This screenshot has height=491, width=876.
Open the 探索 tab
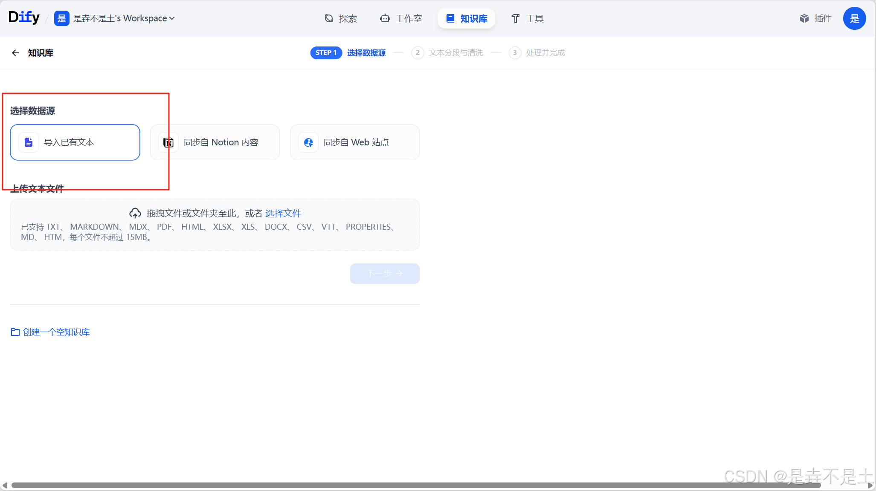341,18
